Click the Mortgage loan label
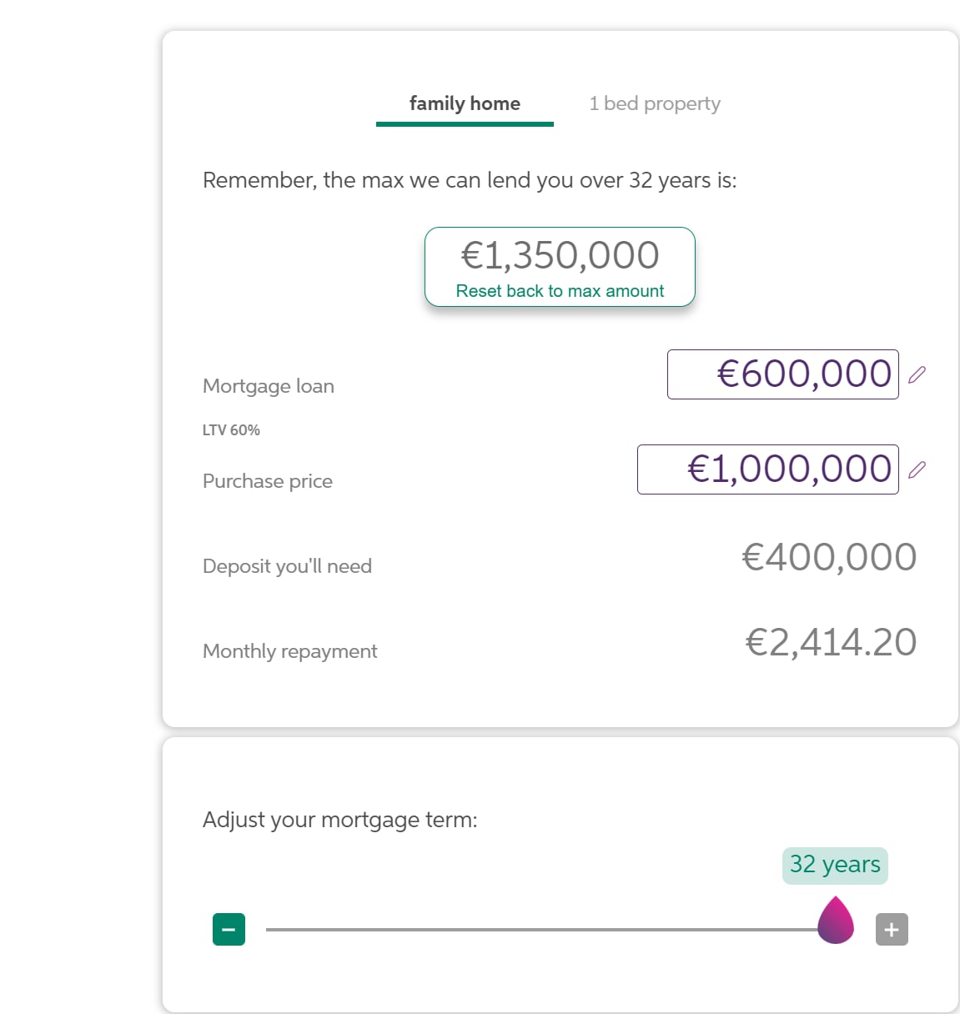960x1014 pixels. tap(269, 386)
